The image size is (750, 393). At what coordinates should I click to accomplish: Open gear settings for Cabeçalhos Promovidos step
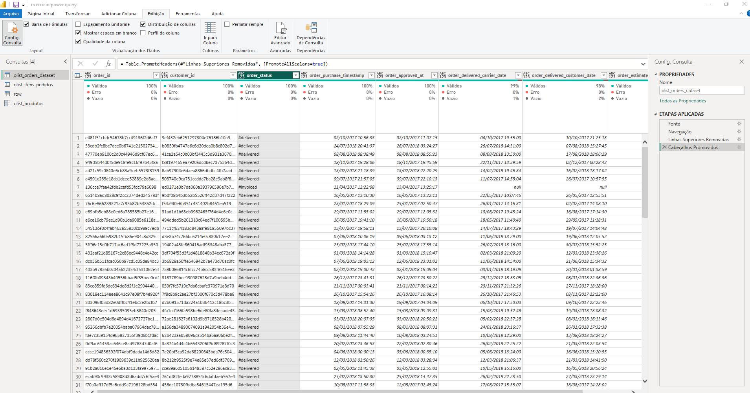click(739, 147)
